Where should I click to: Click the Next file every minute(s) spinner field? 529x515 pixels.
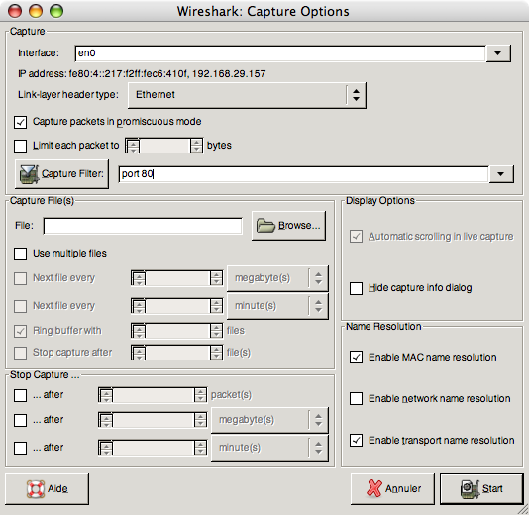coord(176,306)
